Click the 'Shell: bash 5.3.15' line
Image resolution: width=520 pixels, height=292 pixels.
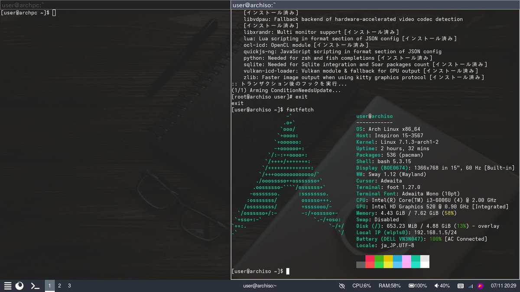pyautogui.click(x=383, y=161)
